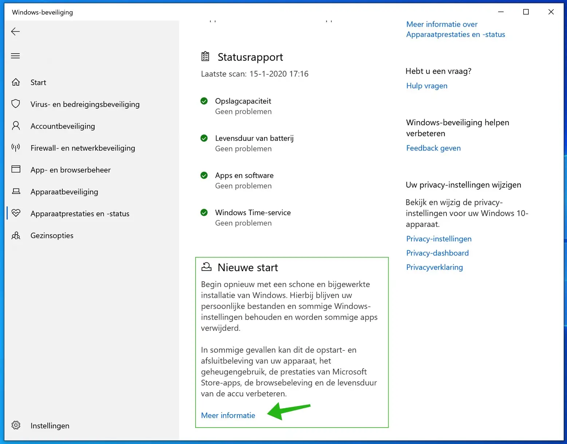Click Uw privacy-instellingen wijzigen heading
The height and width of the screenshot is (444, 567).
[x=463, y=185]
